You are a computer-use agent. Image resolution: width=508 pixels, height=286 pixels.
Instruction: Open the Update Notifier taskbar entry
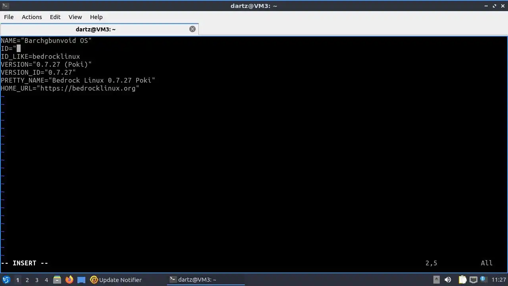[x=116, y=280]
